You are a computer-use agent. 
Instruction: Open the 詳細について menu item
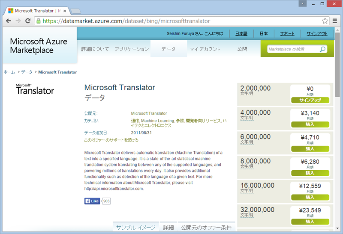point(95,49)
